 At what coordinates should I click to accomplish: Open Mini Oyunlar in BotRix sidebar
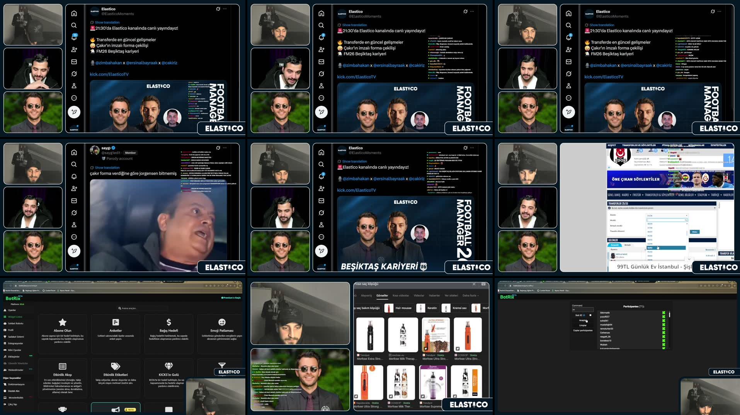[x=14, y=350]
